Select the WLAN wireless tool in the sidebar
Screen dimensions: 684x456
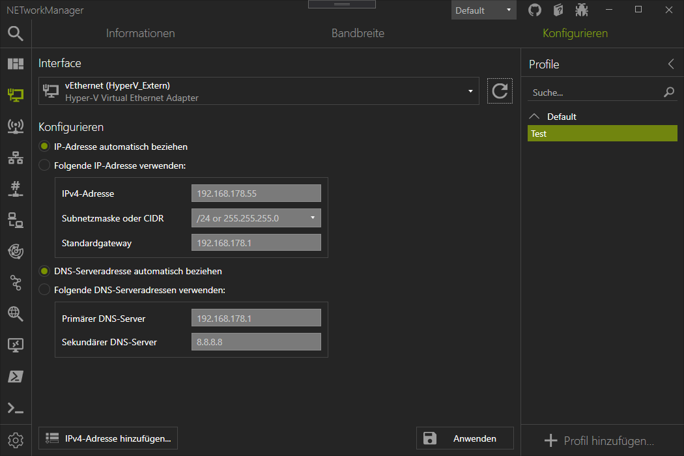click(x=14, y=126)
